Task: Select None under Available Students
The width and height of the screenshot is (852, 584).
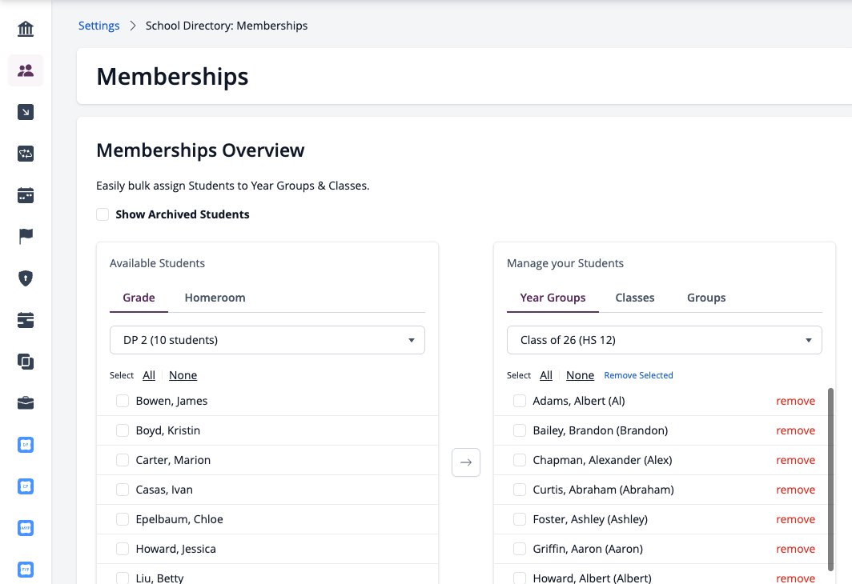Action: (183, 375)
